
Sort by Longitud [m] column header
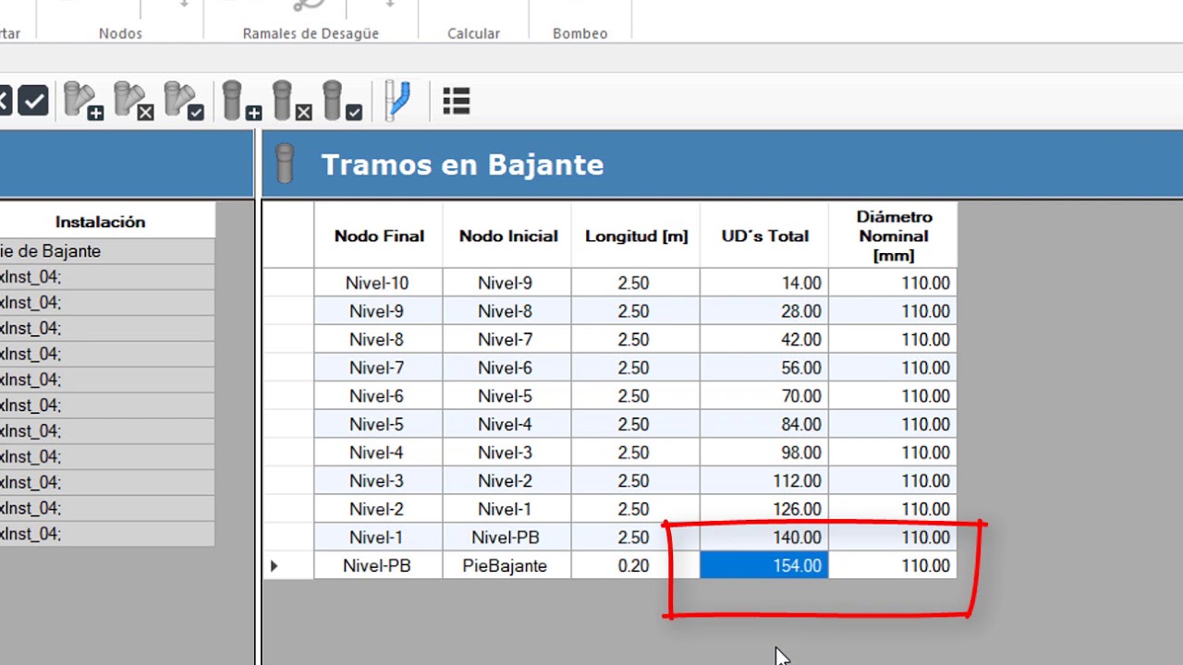click(636, 236)
